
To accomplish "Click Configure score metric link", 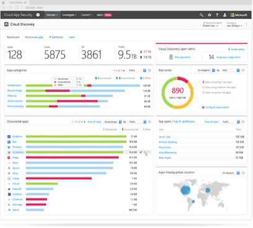I will 217,107.
